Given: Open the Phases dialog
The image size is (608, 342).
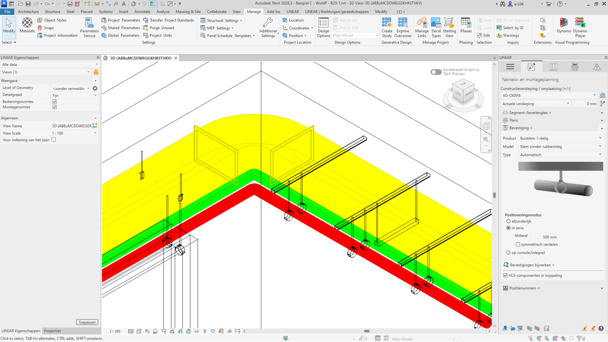Looking at the screenshot, I should (466, 26).
